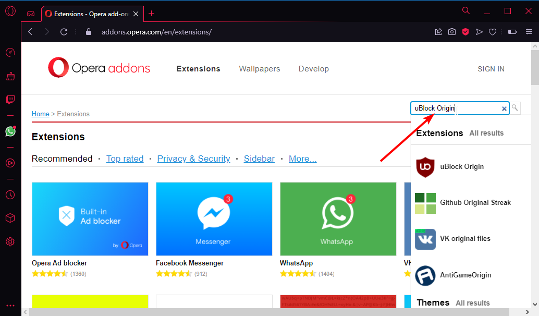Viewport: 539px width, 316px height.
Task: Open the Player icon in sidebar
Action: [10, 163]
